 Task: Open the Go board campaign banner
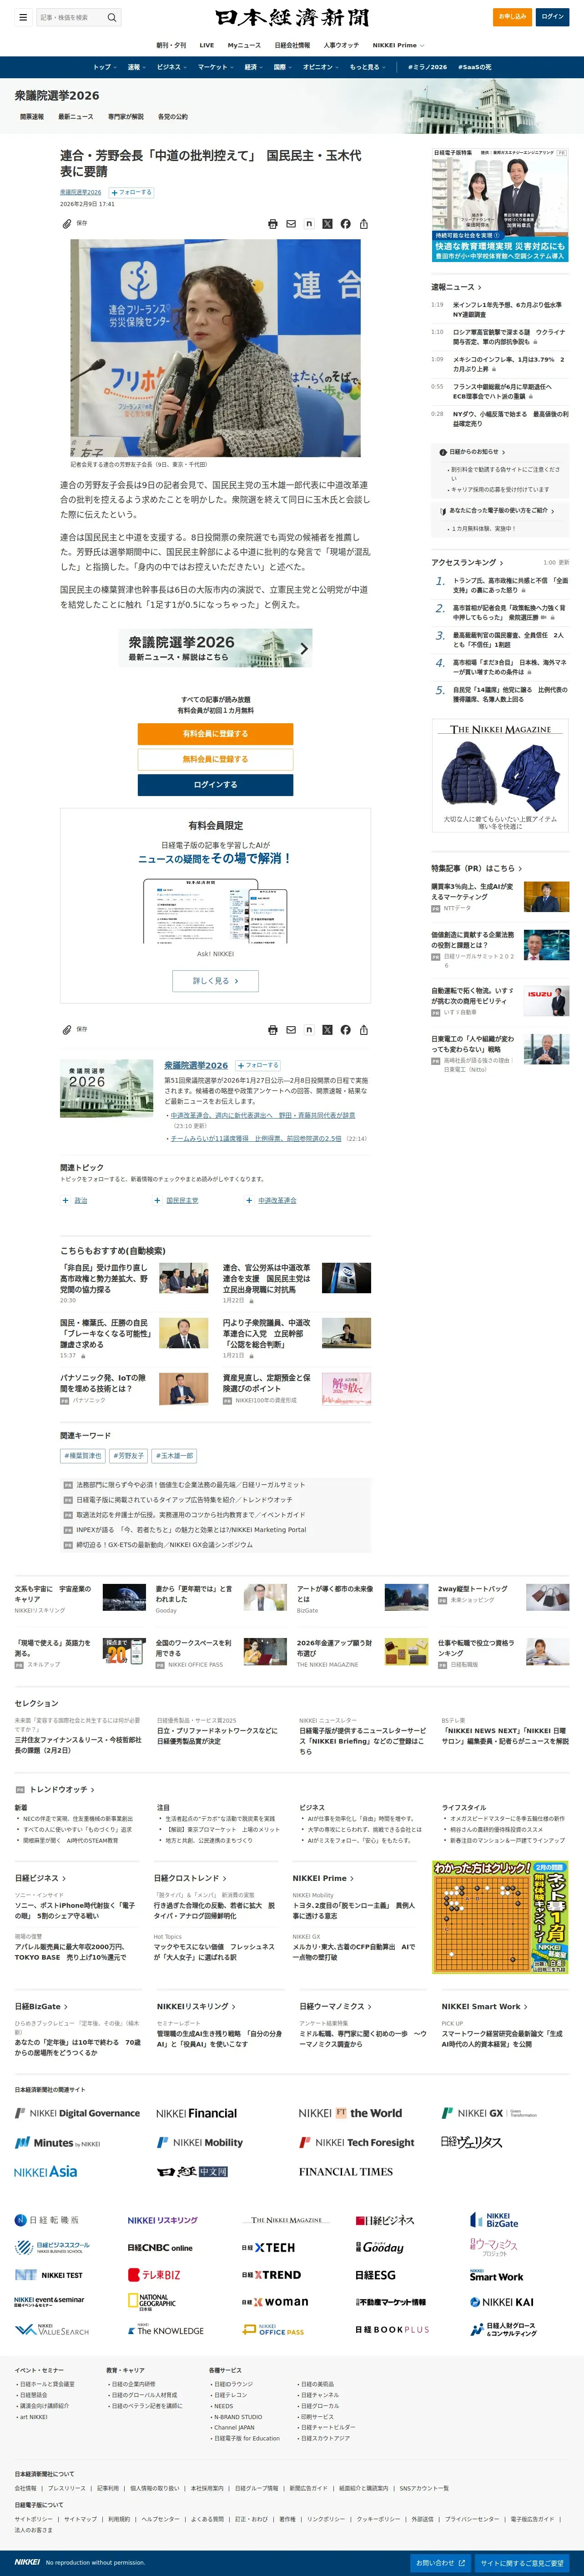500,1917
